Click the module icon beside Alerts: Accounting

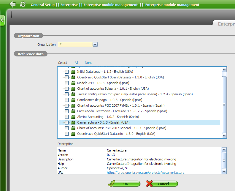pyautogui.click(x=73, y=117)
